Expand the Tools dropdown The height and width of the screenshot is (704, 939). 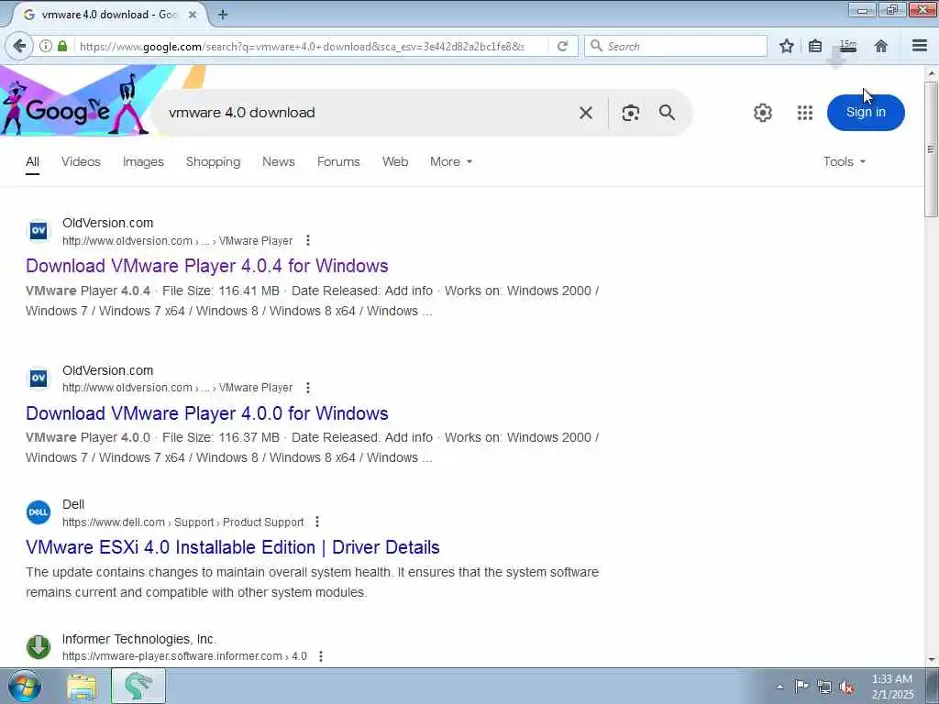[x=845, y=161]
